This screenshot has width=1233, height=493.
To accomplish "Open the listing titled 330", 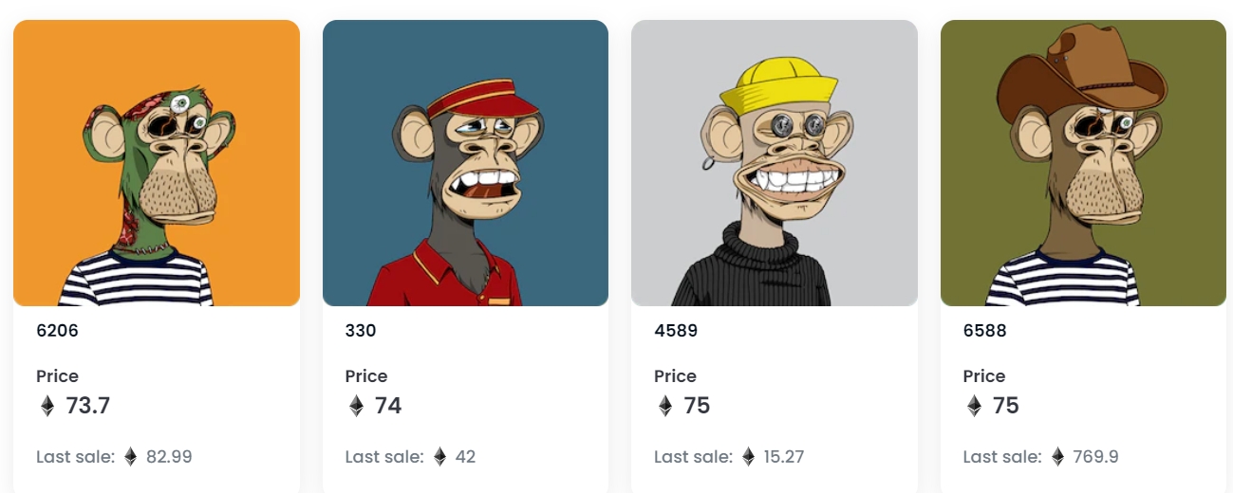I will (x=361, y=331).
